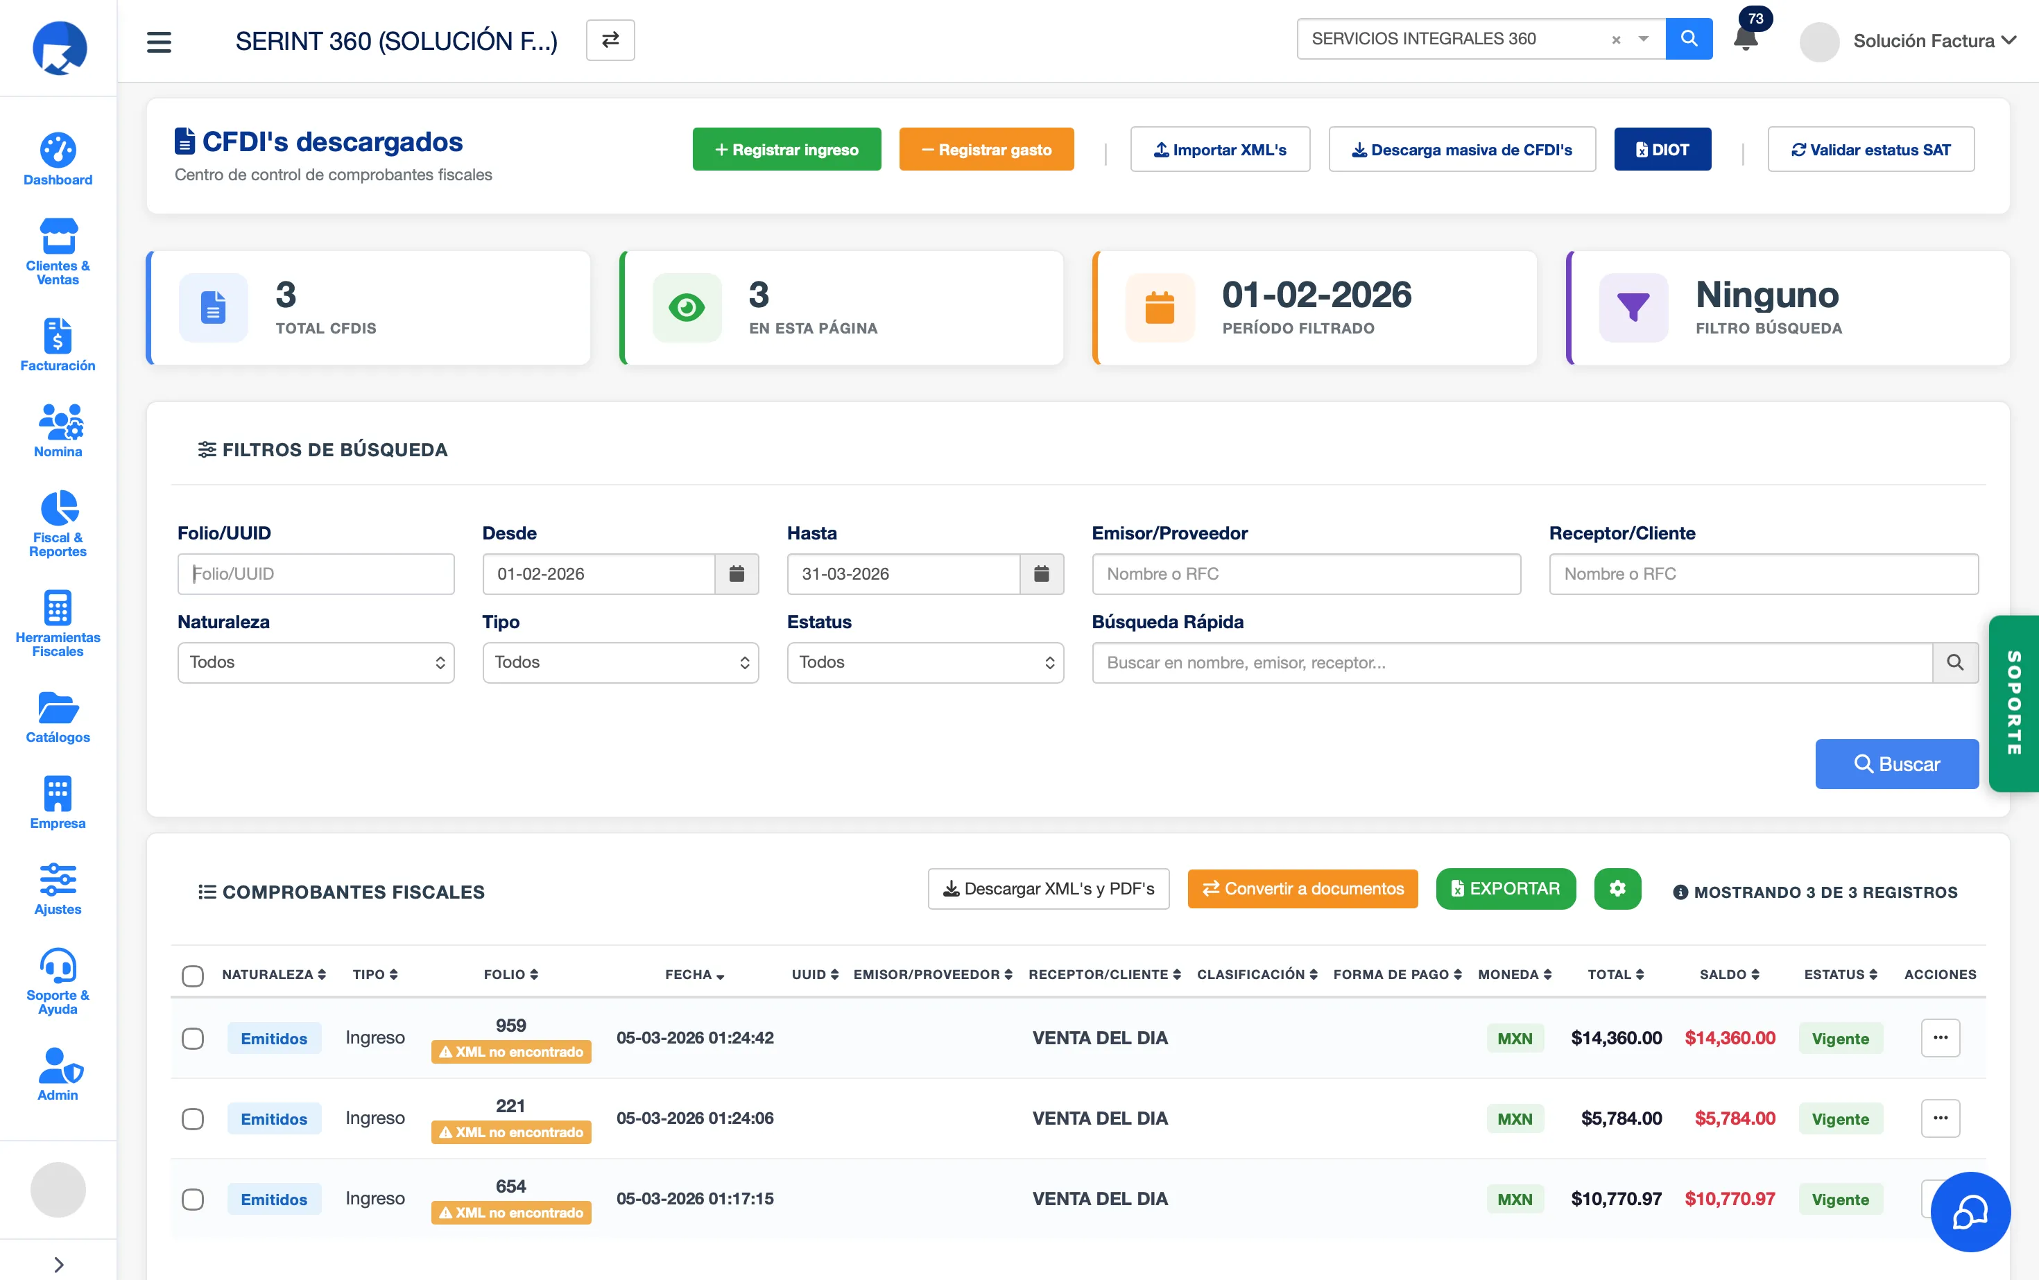Click the Registrar ingreso button
Screen dimensions: 2039x1280
point(786,149)
